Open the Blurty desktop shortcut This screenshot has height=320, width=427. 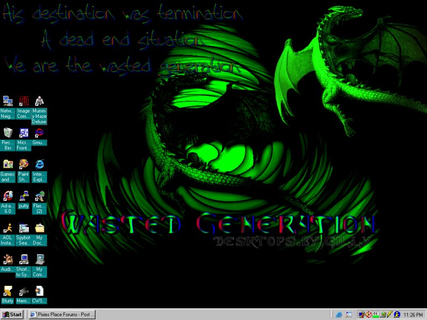tap(8, 291)
